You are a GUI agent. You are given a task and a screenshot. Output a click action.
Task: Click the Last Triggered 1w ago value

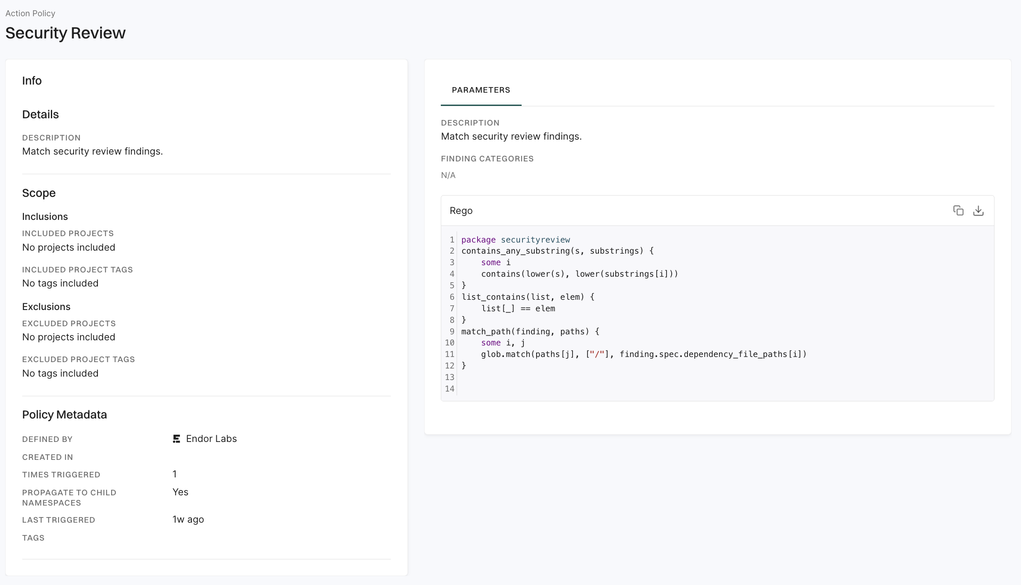pyautogui.click(x=188, y=519)
